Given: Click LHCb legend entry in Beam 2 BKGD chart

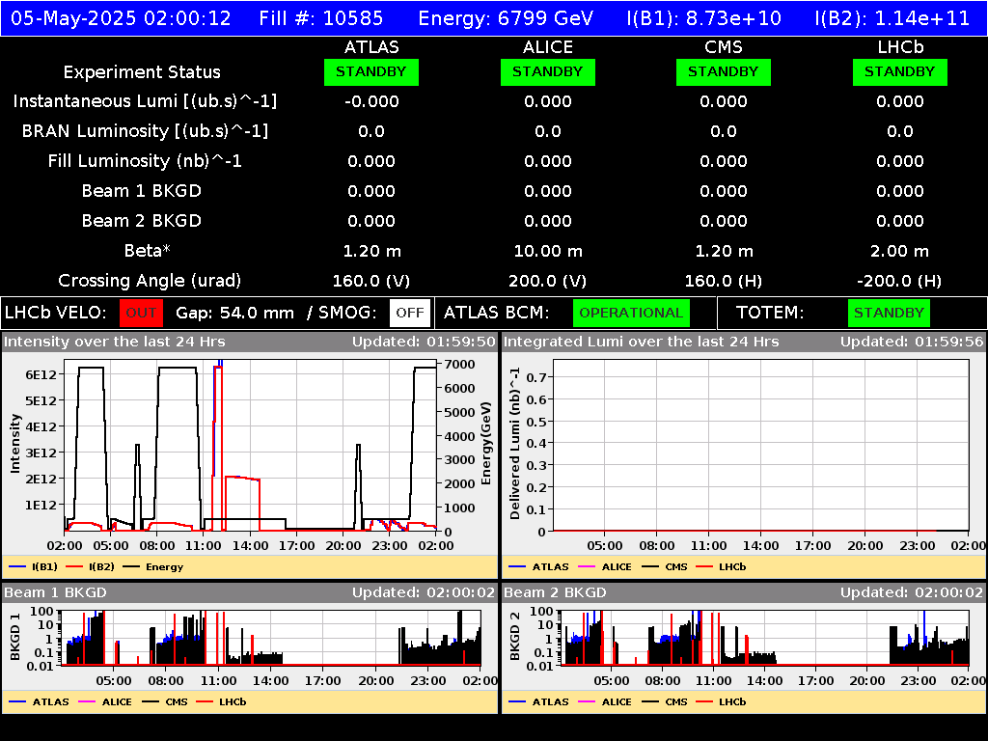Looking at the screenshot, I should (x=721, y=701).
